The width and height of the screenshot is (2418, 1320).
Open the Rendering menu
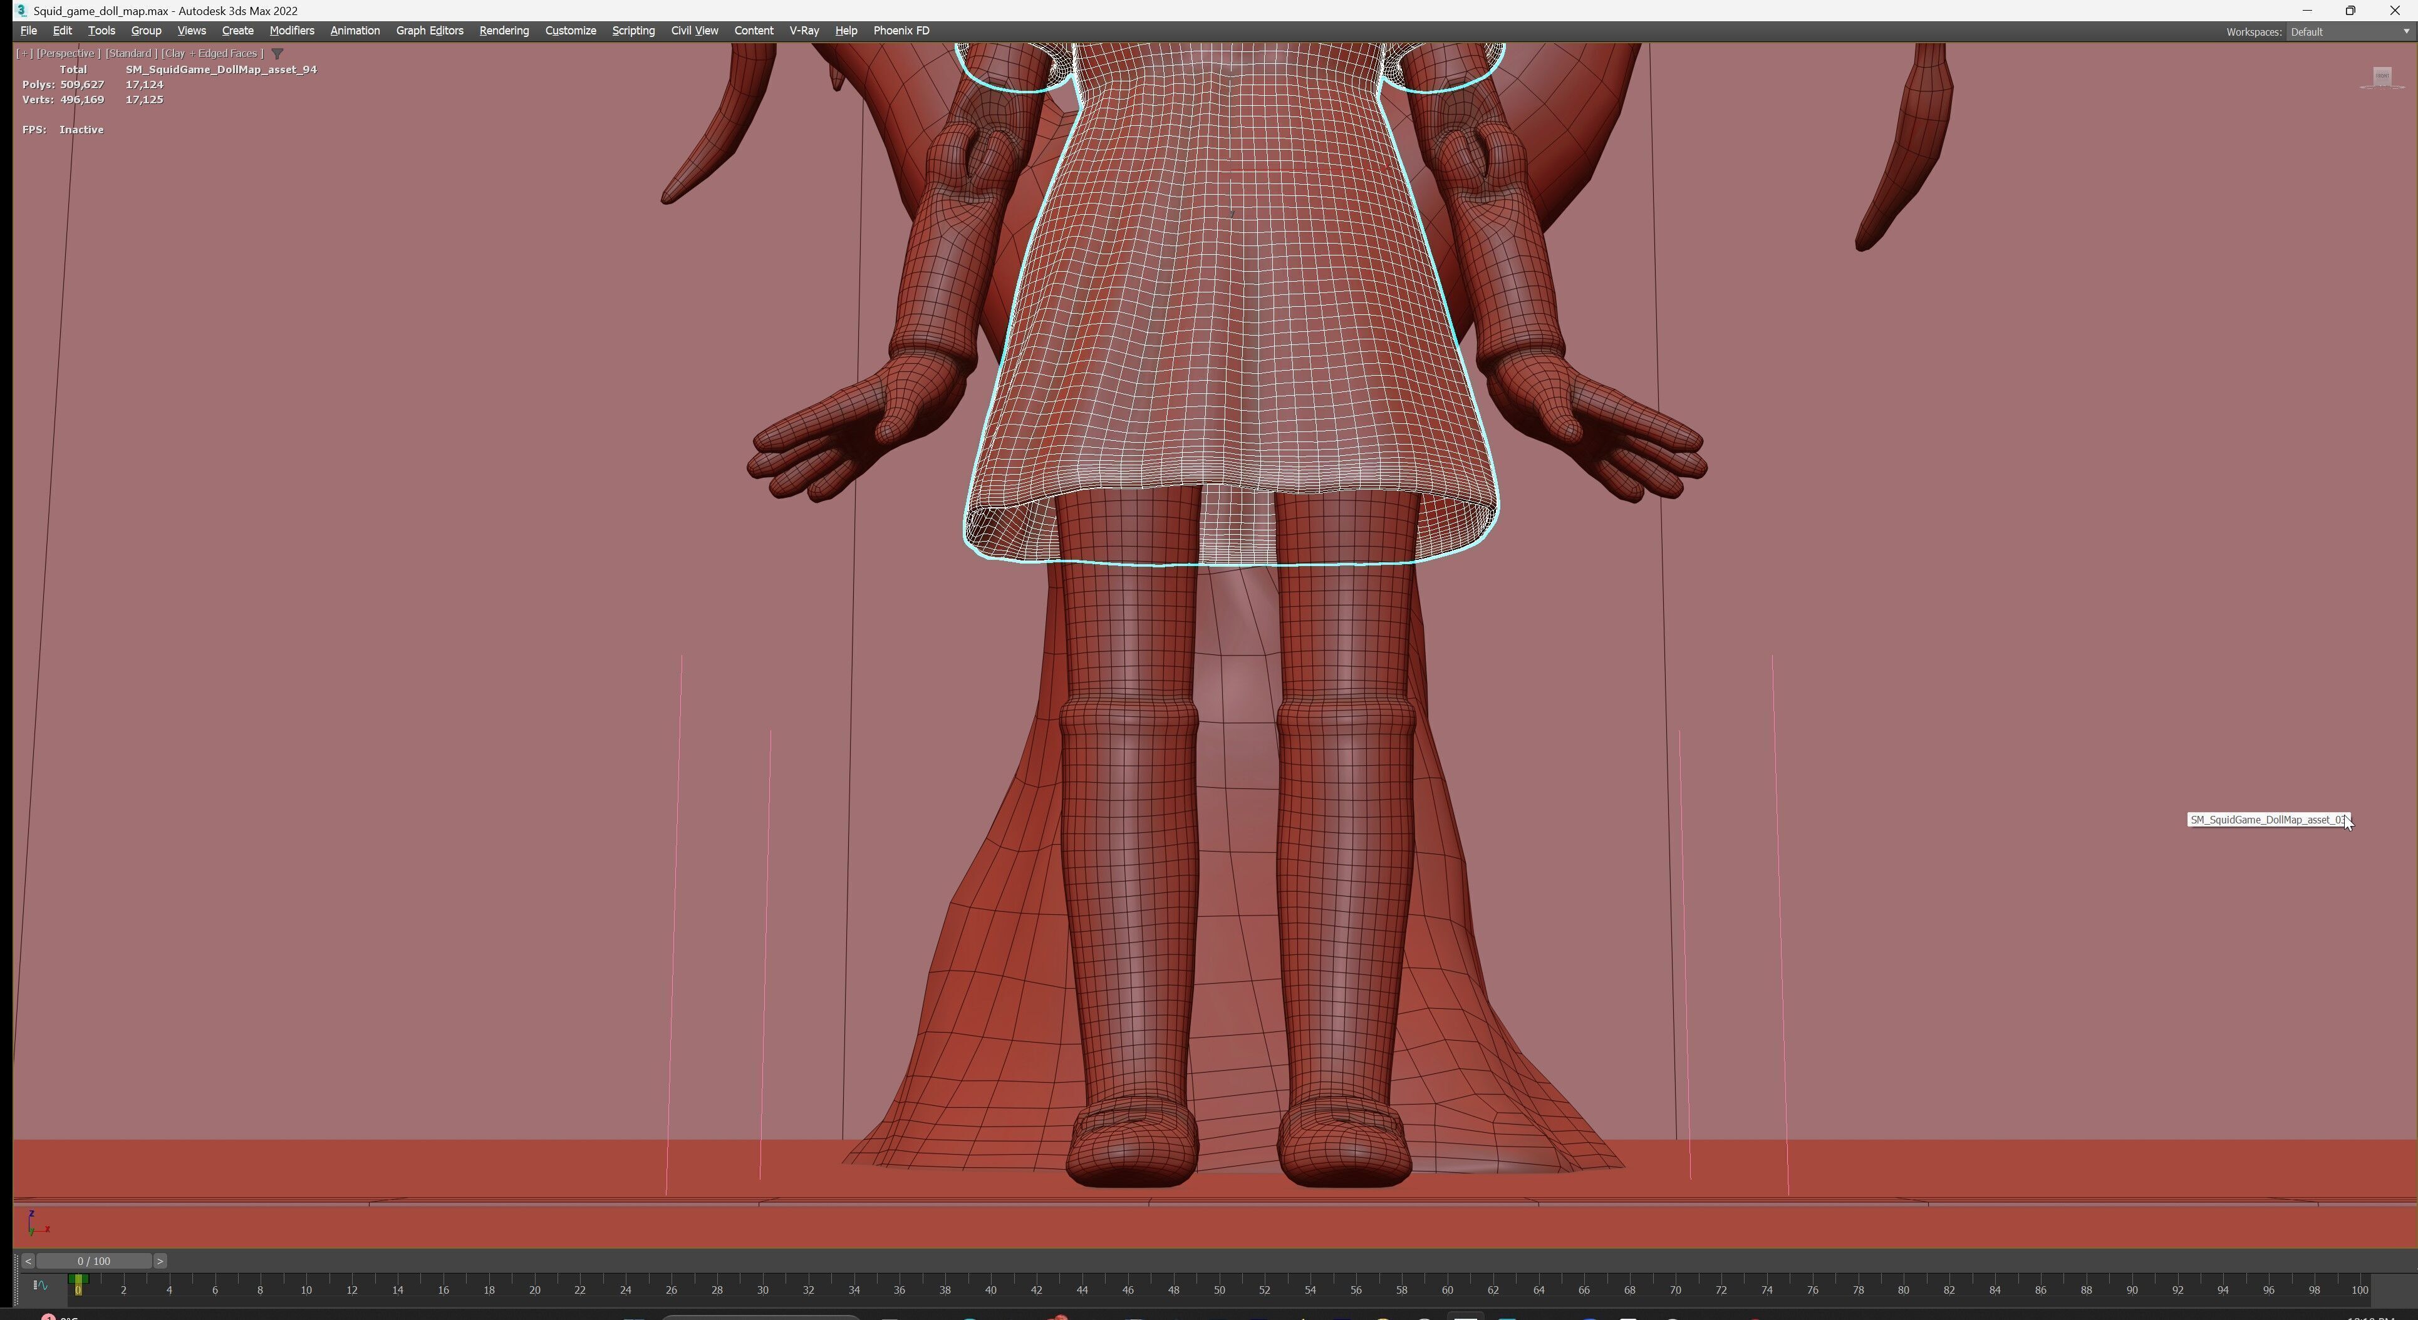(x=504, y=31)
